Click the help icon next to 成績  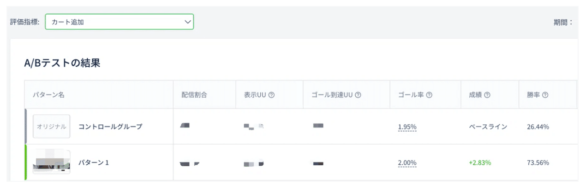tap(487, 95)
